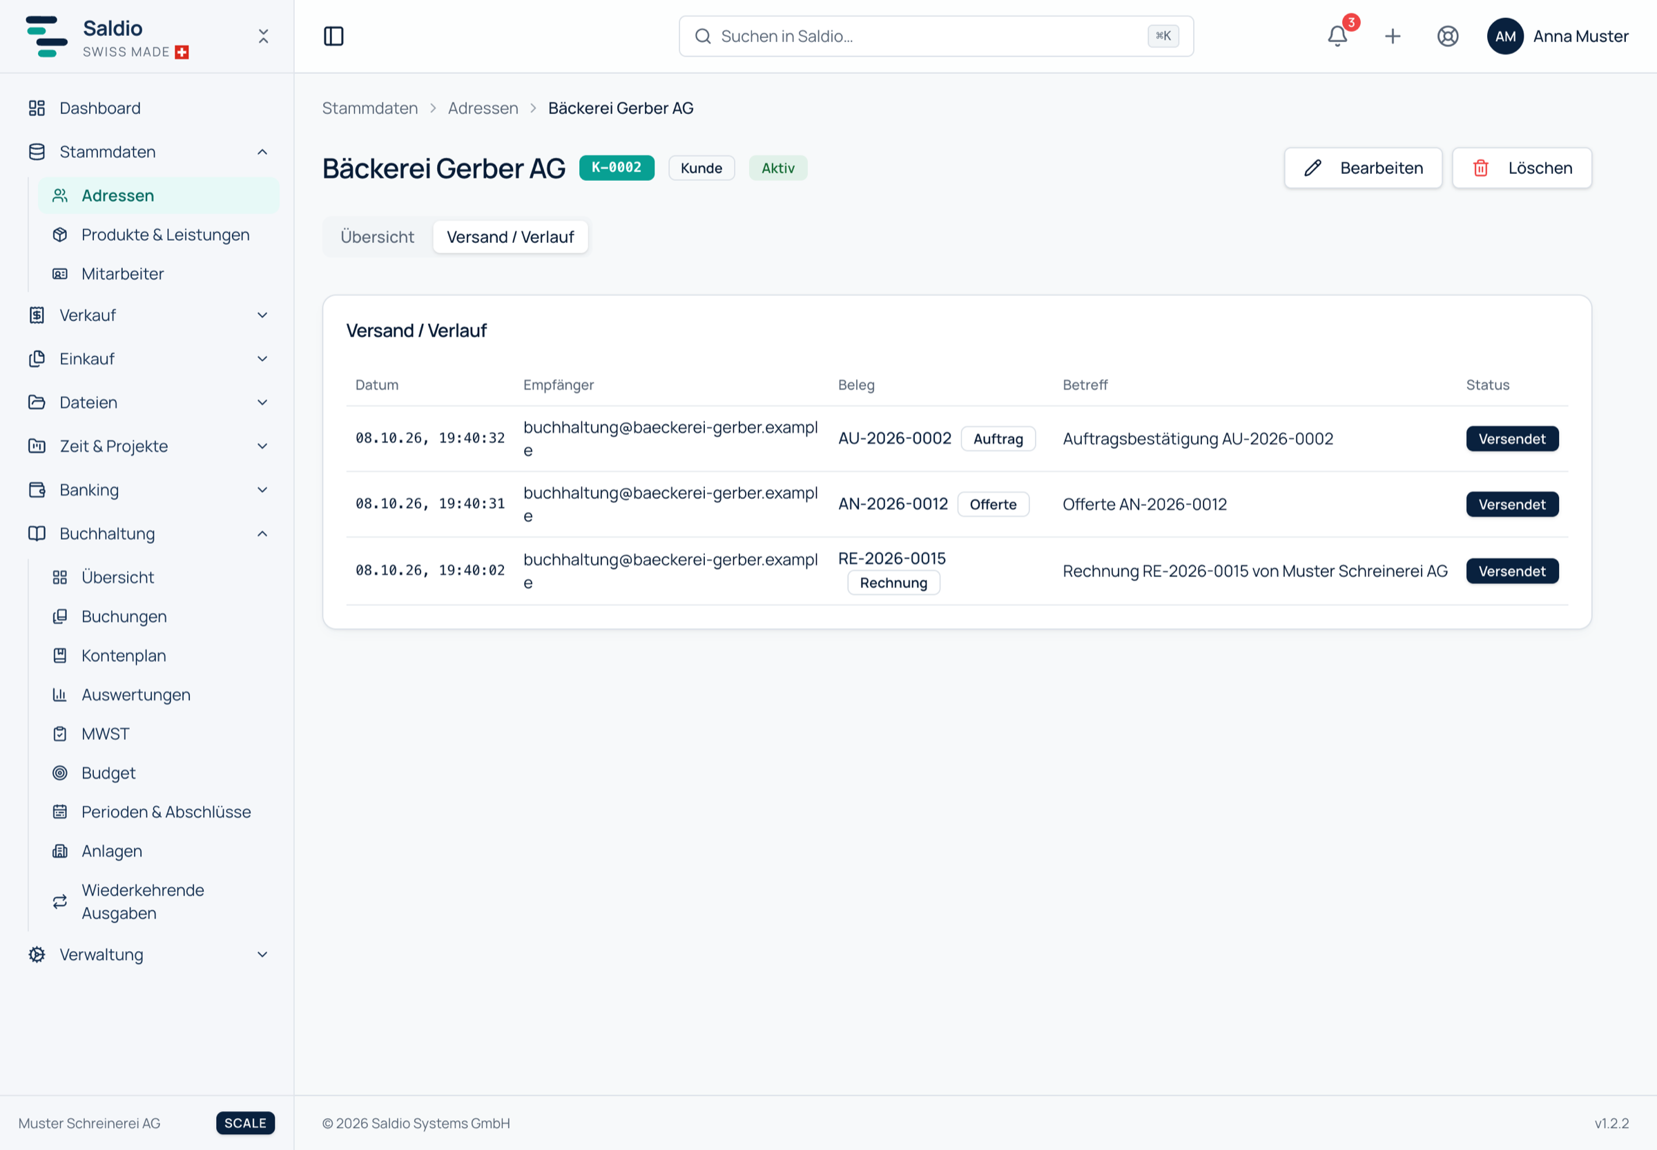
Task: Click the SCALE plan badge
Action: pyautogui.click(x=245, y=1123)
